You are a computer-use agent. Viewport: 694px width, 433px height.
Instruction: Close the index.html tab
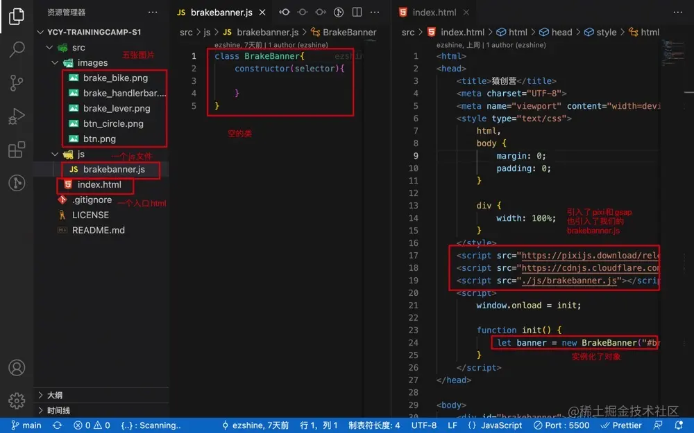pos(466,12)
